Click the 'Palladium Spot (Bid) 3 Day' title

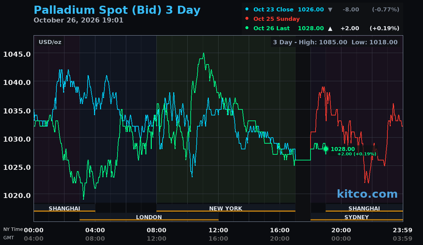point(117,10)
